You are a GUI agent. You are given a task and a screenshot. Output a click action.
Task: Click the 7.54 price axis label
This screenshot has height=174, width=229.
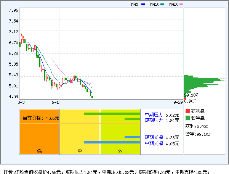point(13,21)
